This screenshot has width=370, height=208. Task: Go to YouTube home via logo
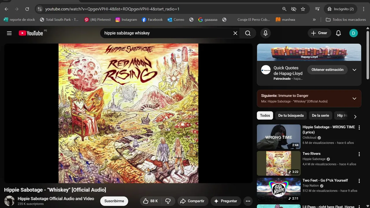pyautogui.click(x=31, y=33)
